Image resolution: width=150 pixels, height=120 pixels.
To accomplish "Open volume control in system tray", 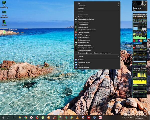I will click(x=128, y=117).
